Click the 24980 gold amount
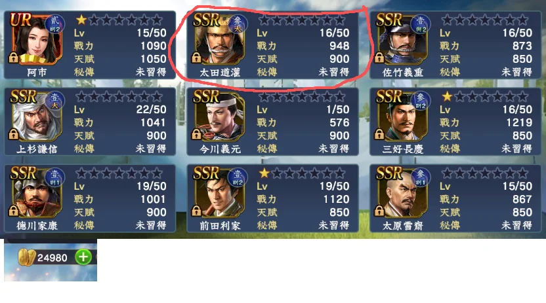Screen dimensions: 546x303 pos(52,258)
